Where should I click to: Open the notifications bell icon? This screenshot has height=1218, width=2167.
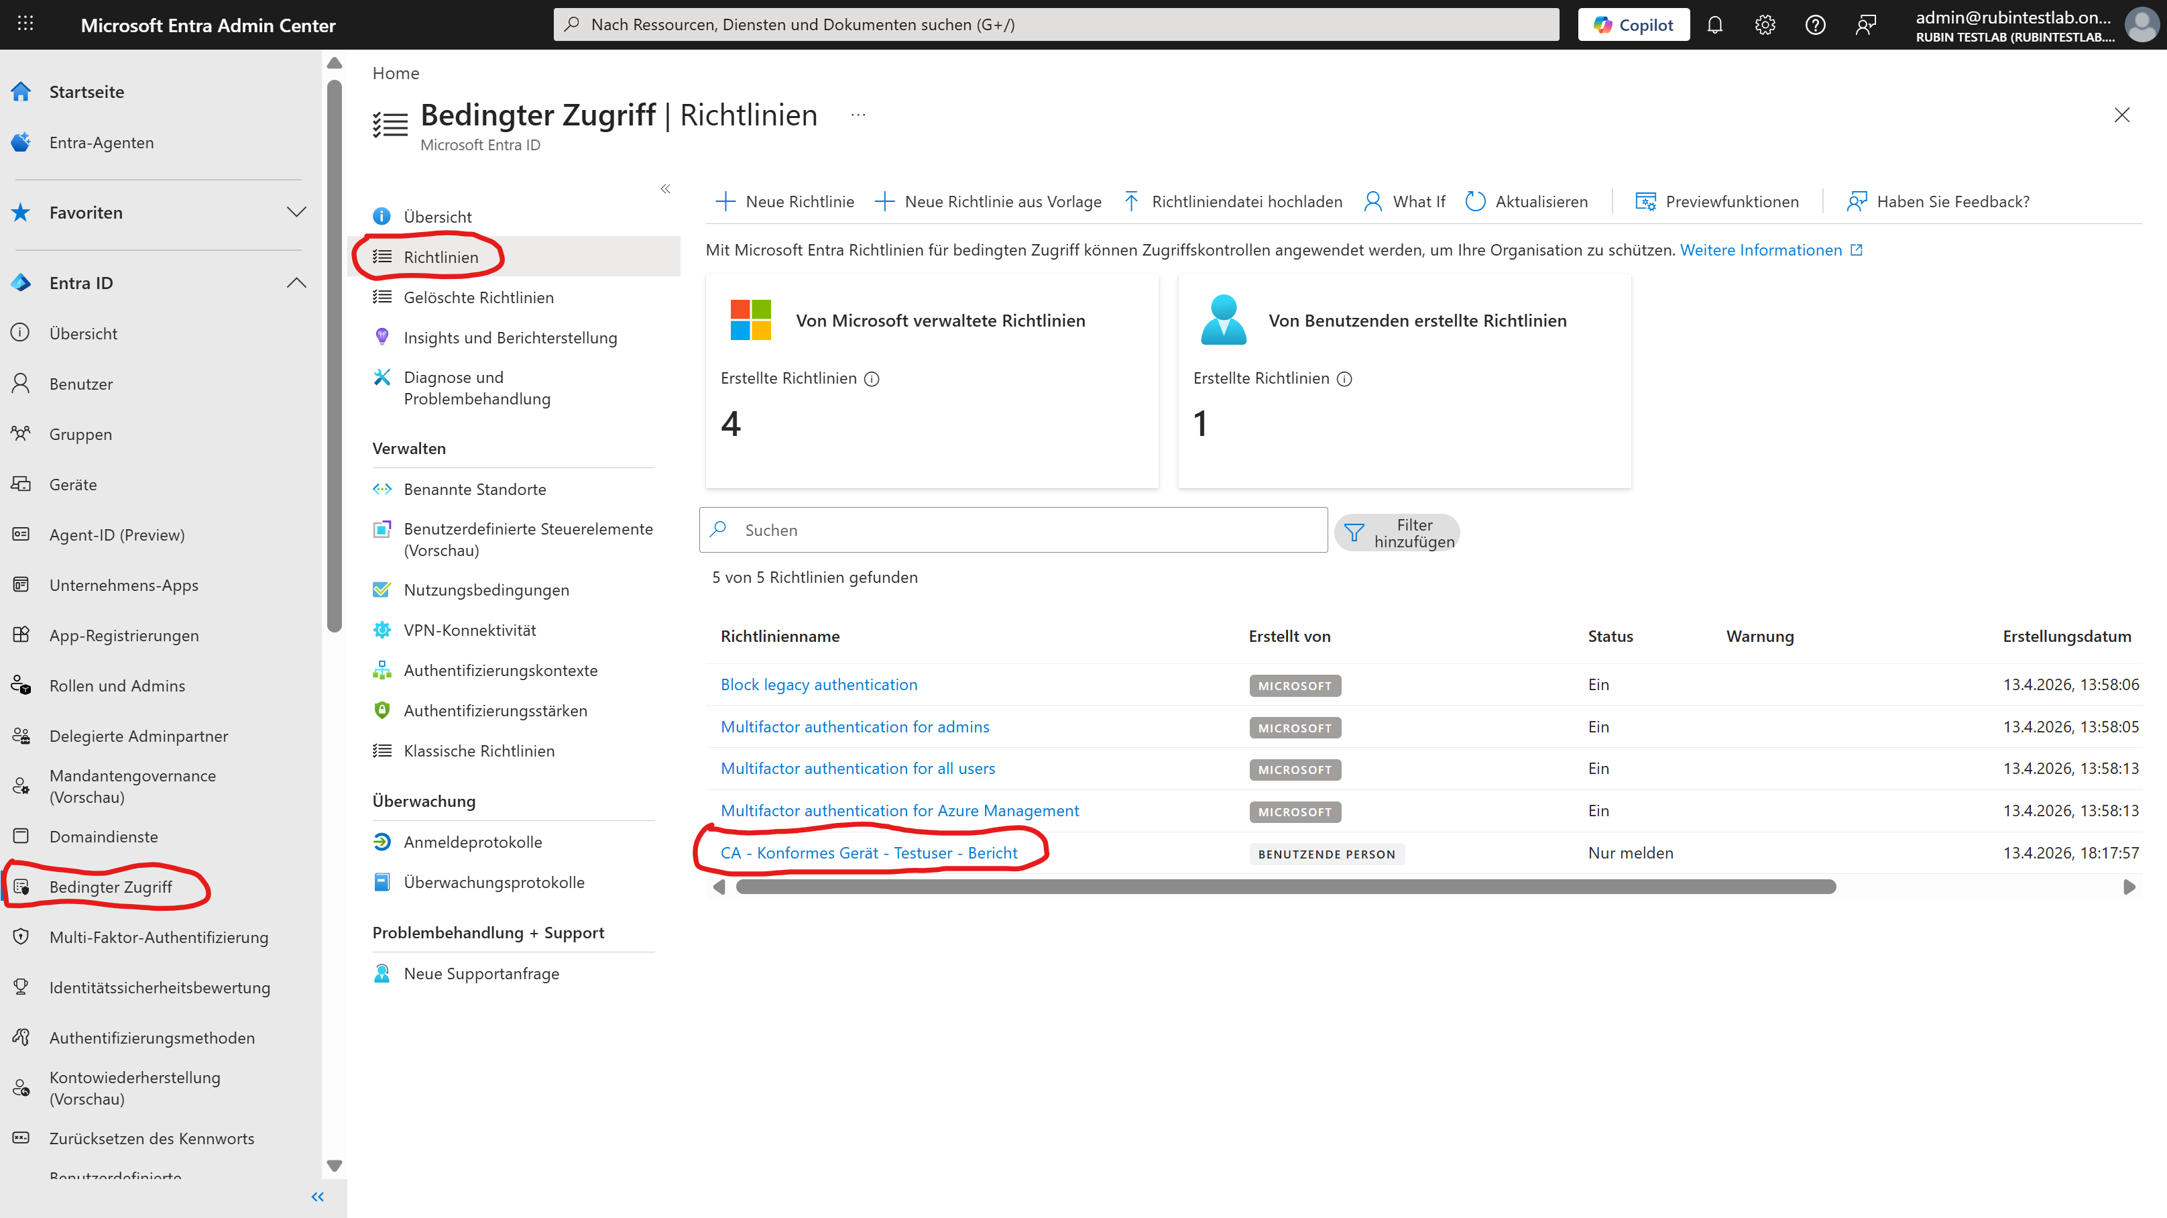tap(1714, 25)
